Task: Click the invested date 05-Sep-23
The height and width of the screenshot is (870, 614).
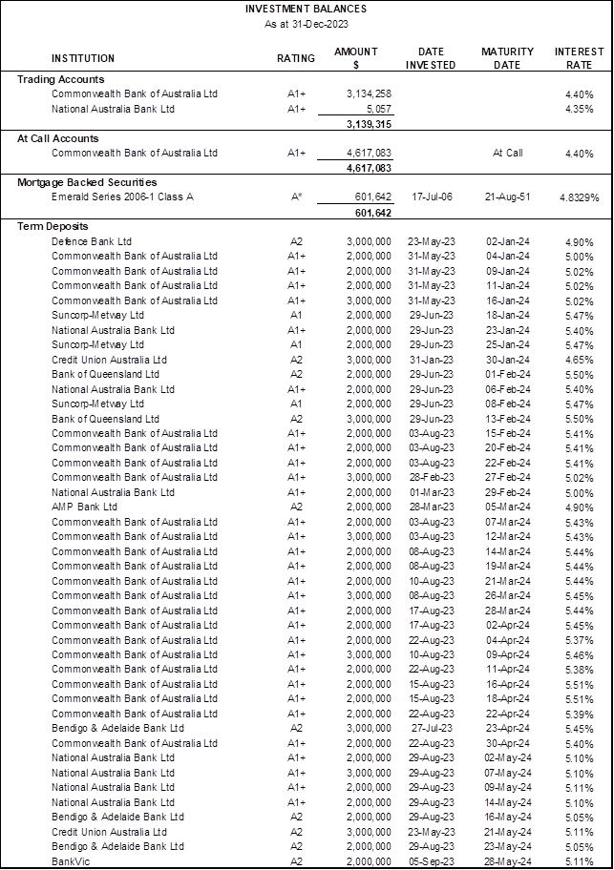Action: pos(432,861)
